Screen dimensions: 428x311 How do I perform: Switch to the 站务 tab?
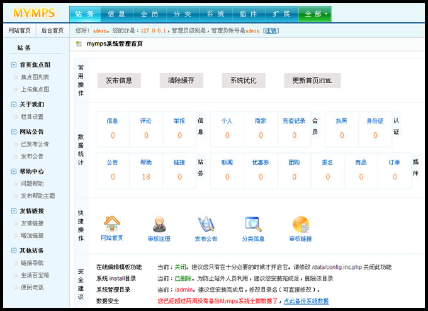click(85, 14)
